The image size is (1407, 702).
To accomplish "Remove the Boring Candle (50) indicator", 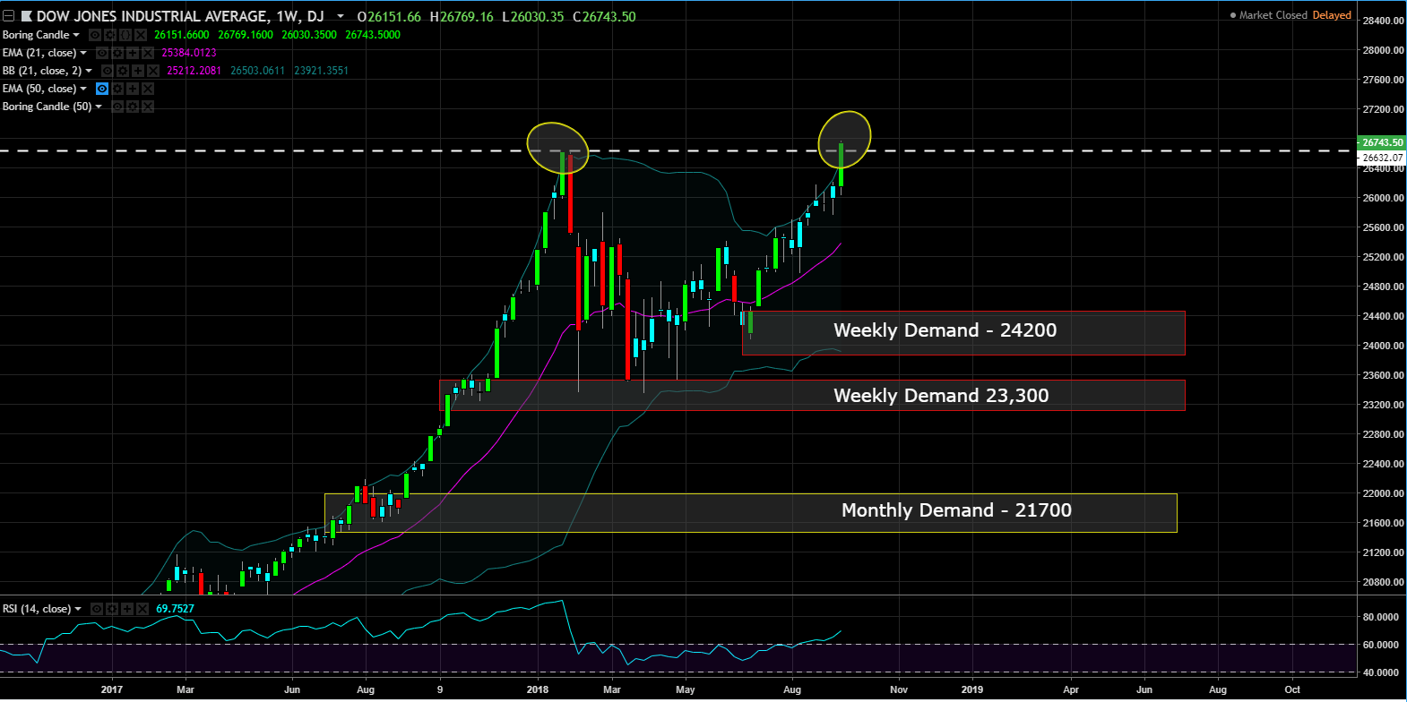I will coord(148,107).
